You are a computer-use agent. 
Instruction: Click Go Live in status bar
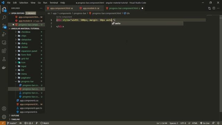coord(205,123)
